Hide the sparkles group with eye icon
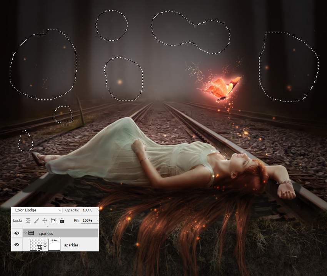 (x=17, y=233)
